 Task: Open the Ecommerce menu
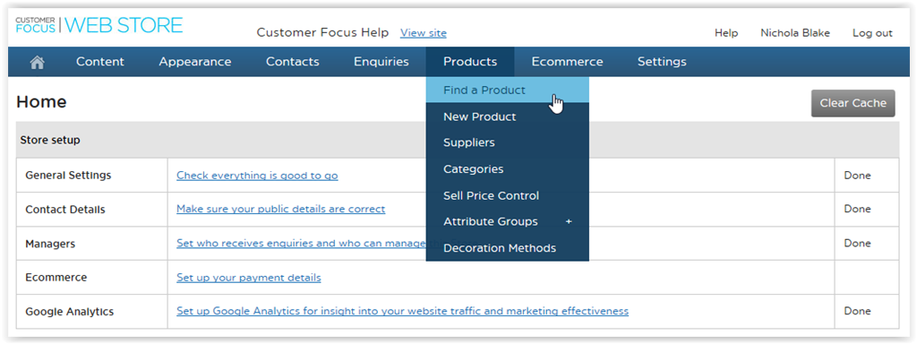click(x=567, y=62)
